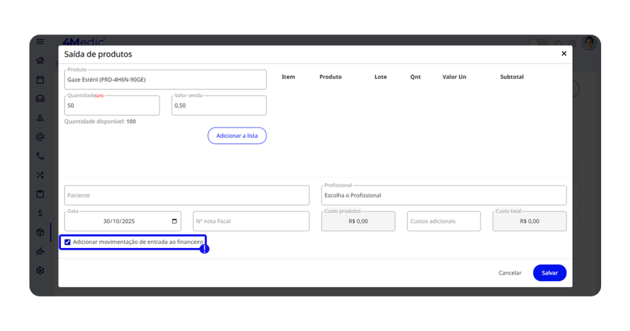Open the date picker calendar icon
This screenshot has height=331, width=630.
pyautogui.click(x=175, y=221)
